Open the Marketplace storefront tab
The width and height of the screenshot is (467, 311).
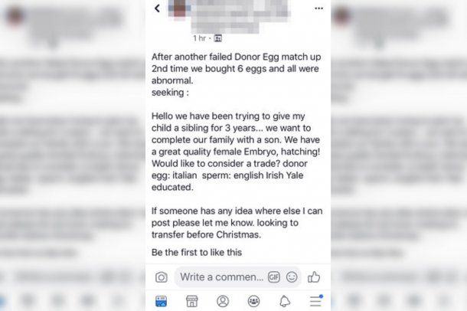click(191, 301)
